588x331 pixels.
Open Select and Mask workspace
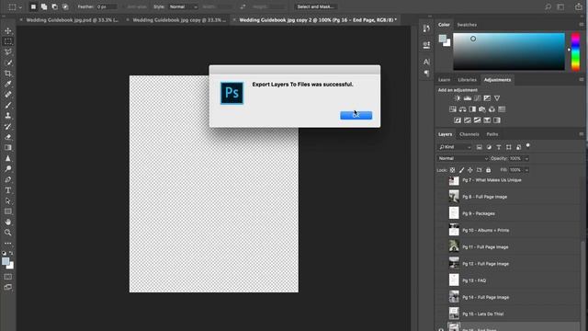pos(315,6)
